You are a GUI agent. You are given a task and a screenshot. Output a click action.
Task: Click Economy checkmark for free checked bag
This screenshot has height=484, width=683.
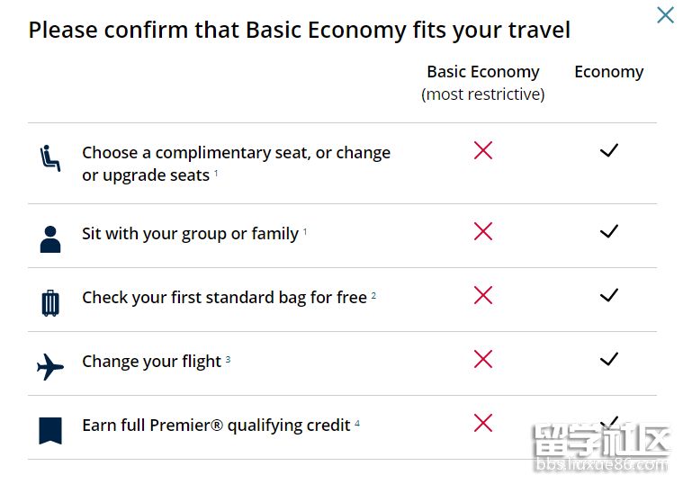[x=609, y=295]
